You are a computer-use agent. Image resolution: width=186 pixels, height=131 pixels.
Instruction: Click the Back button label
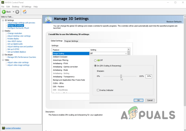8,12
